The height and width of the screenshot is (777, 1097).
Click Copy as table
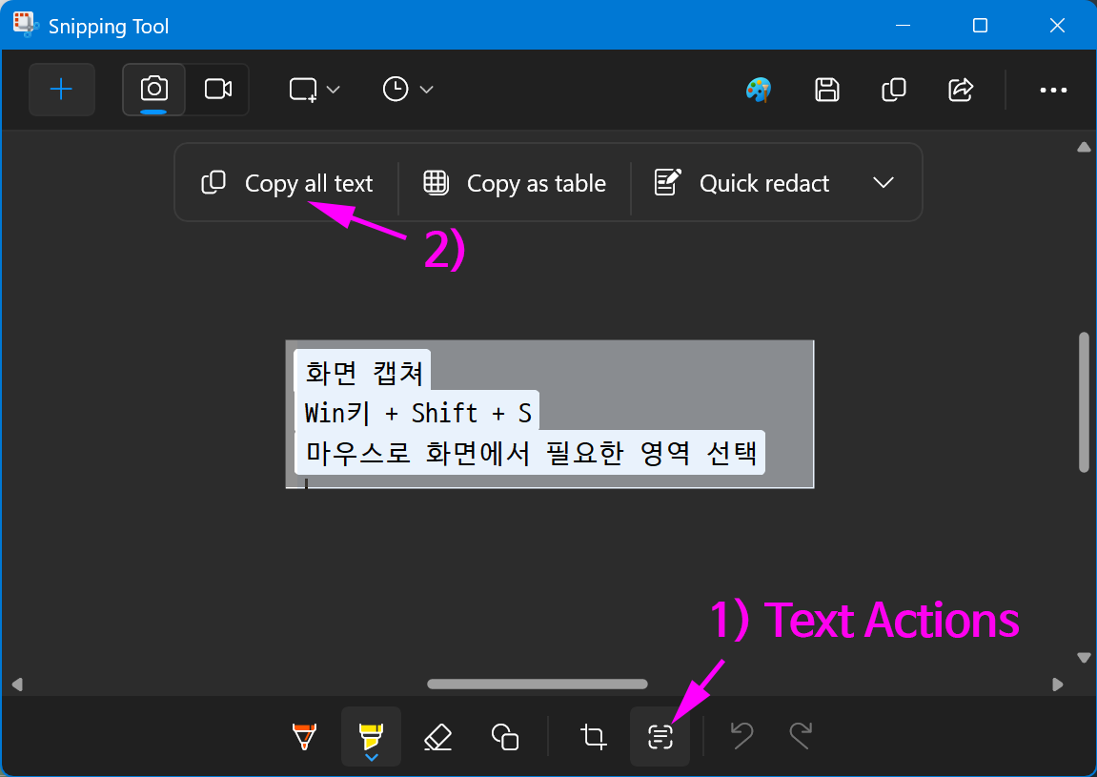tap(515, 183)
